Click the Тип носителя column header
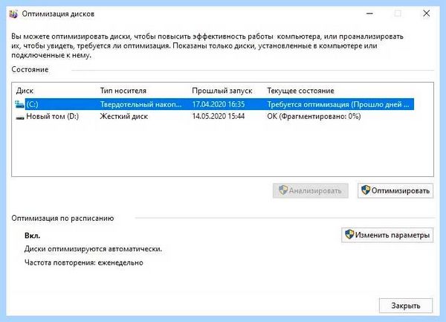The height and width of the screenshot is (322, 446). (123, 91)
